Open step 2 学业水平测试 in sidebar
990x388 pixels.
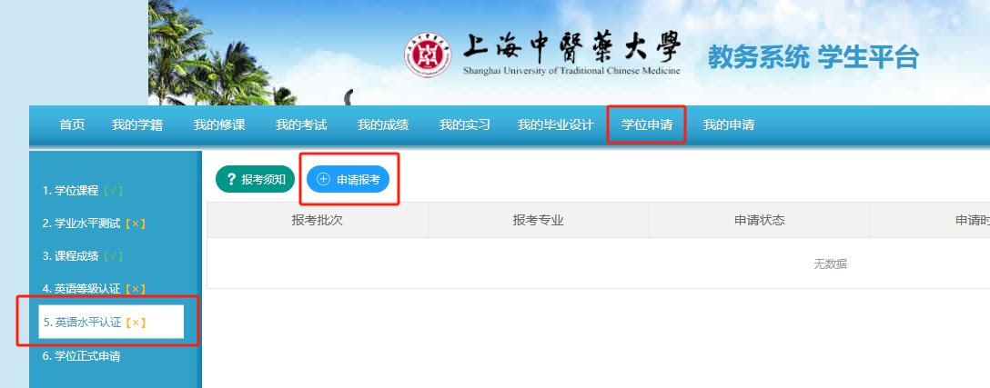(x=93, y=224)
